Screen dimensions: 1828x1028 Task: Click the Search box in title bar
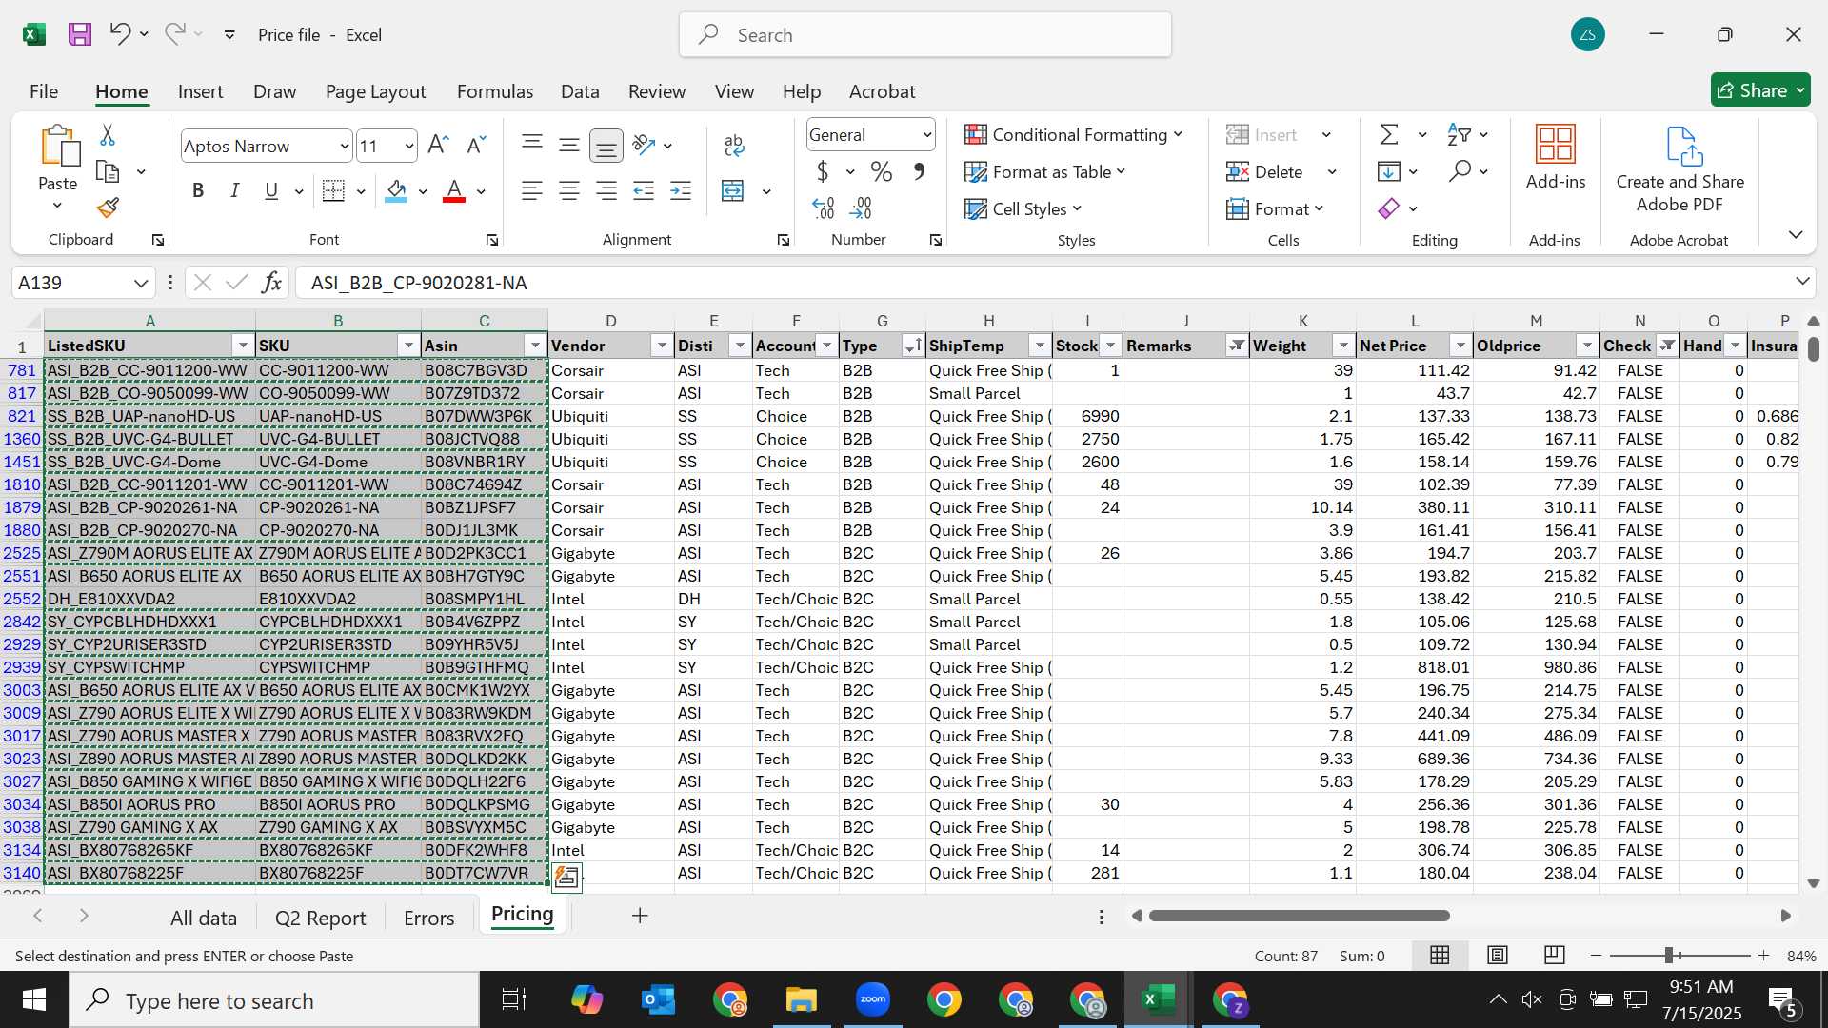point(925,34)
